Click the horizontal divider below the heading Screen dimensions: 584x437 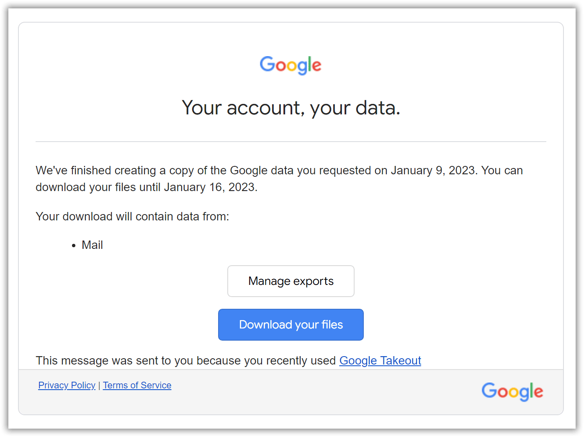[291, 142]
